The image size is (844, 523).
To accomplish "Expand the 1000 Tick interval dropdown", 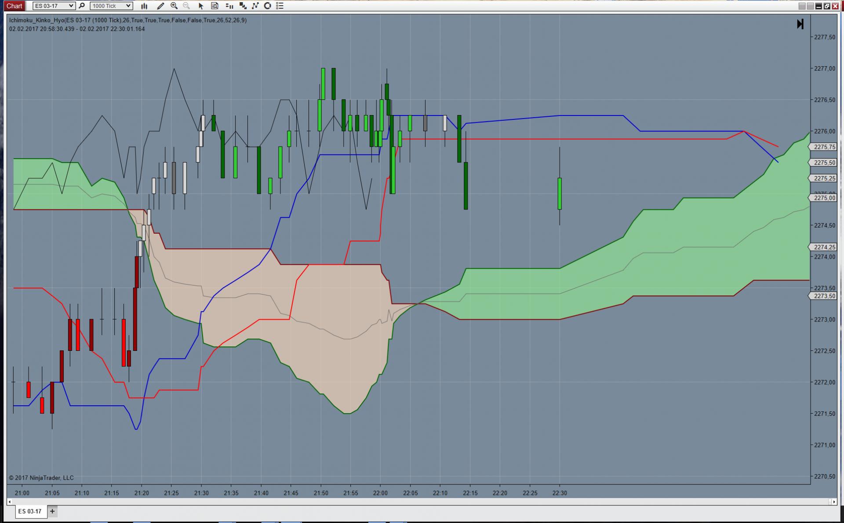I will [x=128, y=6].
